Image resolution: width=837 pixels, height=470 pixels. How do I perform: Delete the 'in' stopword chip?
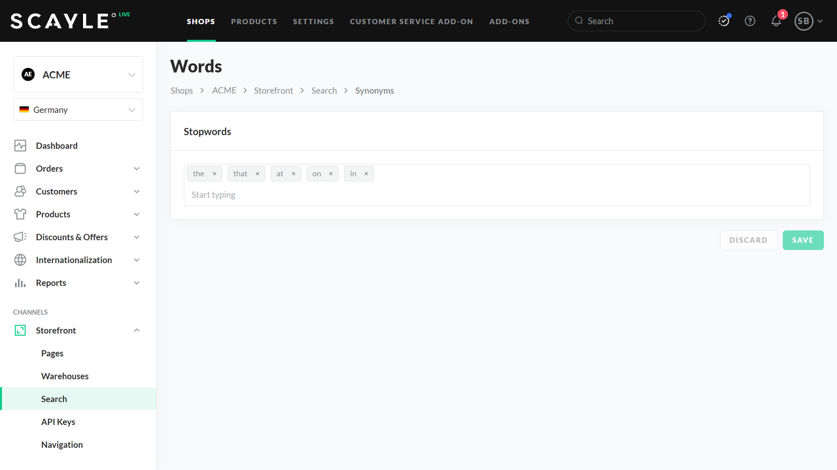(366, 174)
